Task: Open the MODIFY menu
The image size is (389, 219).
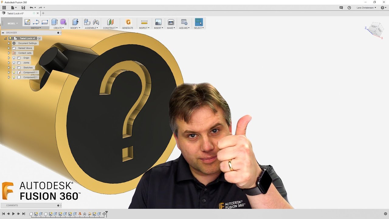Action: click(x=75, y=28)
